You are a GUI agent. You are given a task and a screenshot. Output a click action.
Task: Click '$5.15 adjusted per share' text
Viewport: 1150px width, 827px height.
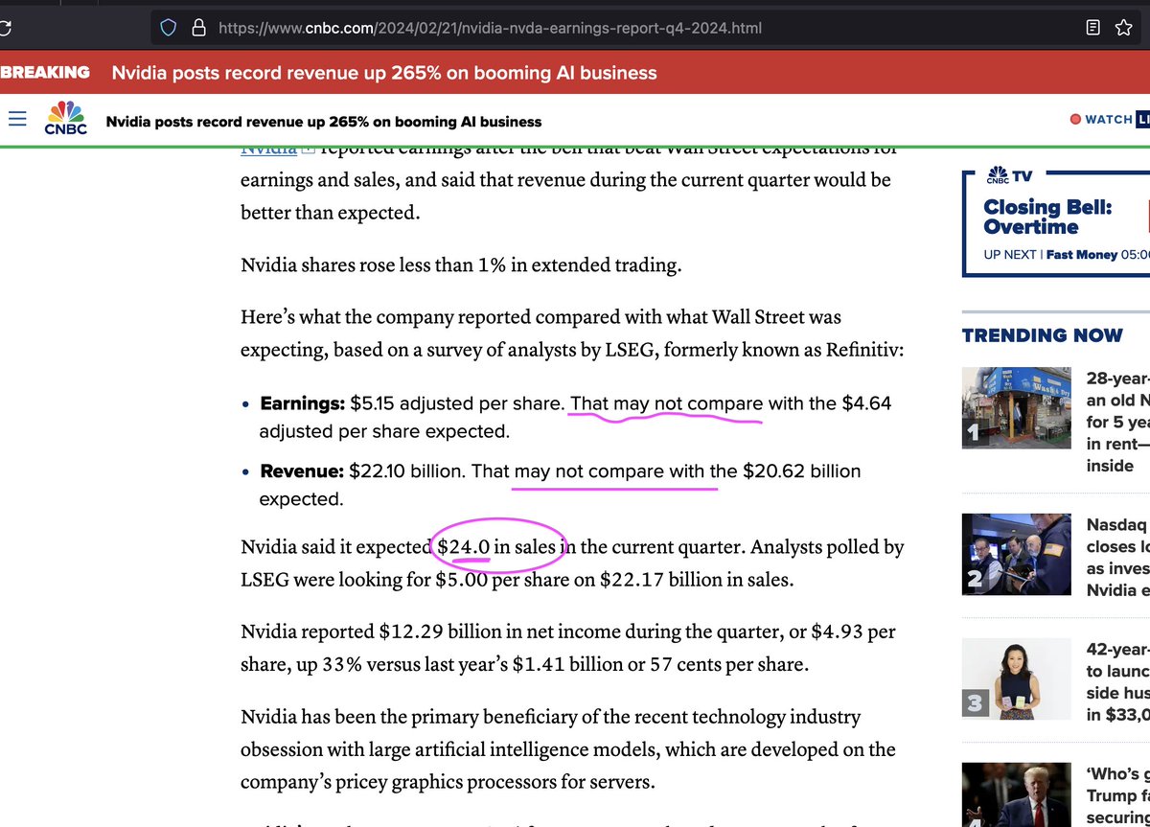(x=458, y=403)
